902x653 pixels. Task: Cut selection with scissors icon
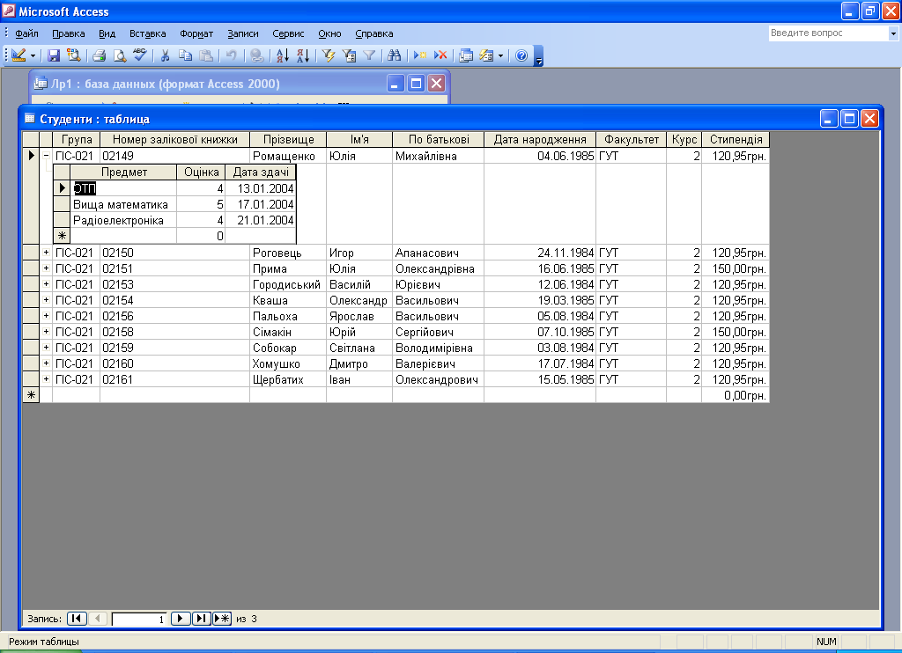(x=165, y=55)
